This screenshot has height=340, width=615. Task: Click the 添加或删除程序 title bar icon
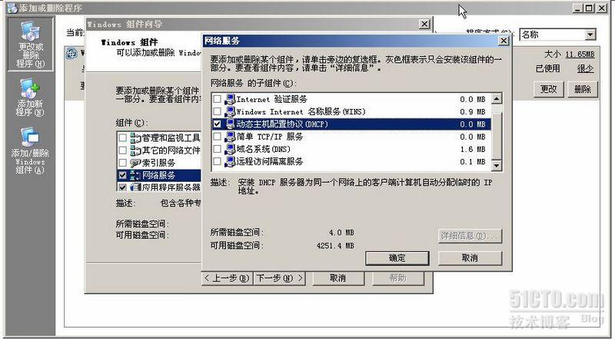12,8
